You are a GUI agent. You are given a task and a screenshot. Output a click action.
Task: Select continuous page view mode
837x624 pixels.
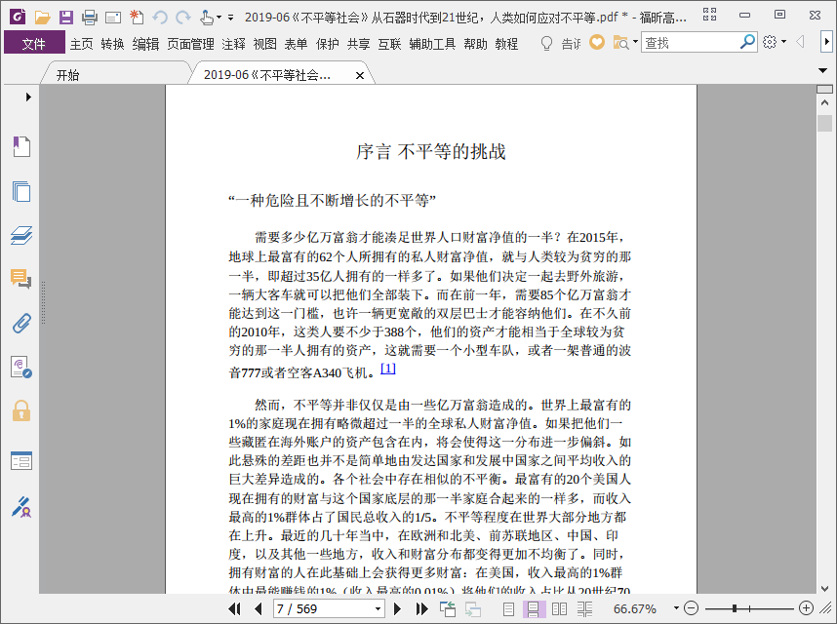click(x=533, y=608)
